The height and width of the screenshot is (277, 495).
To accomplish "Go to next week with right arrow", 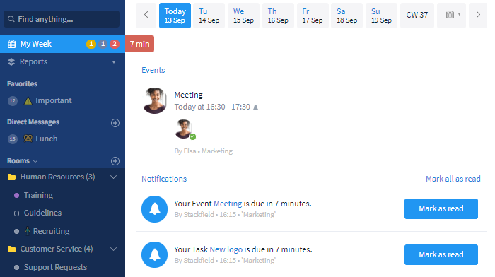I will (478, 15).
